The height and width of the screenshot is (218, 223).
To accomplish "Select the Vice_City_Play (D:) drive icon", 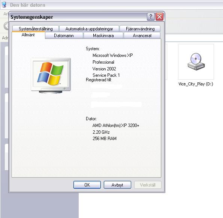I will (196, 62).
